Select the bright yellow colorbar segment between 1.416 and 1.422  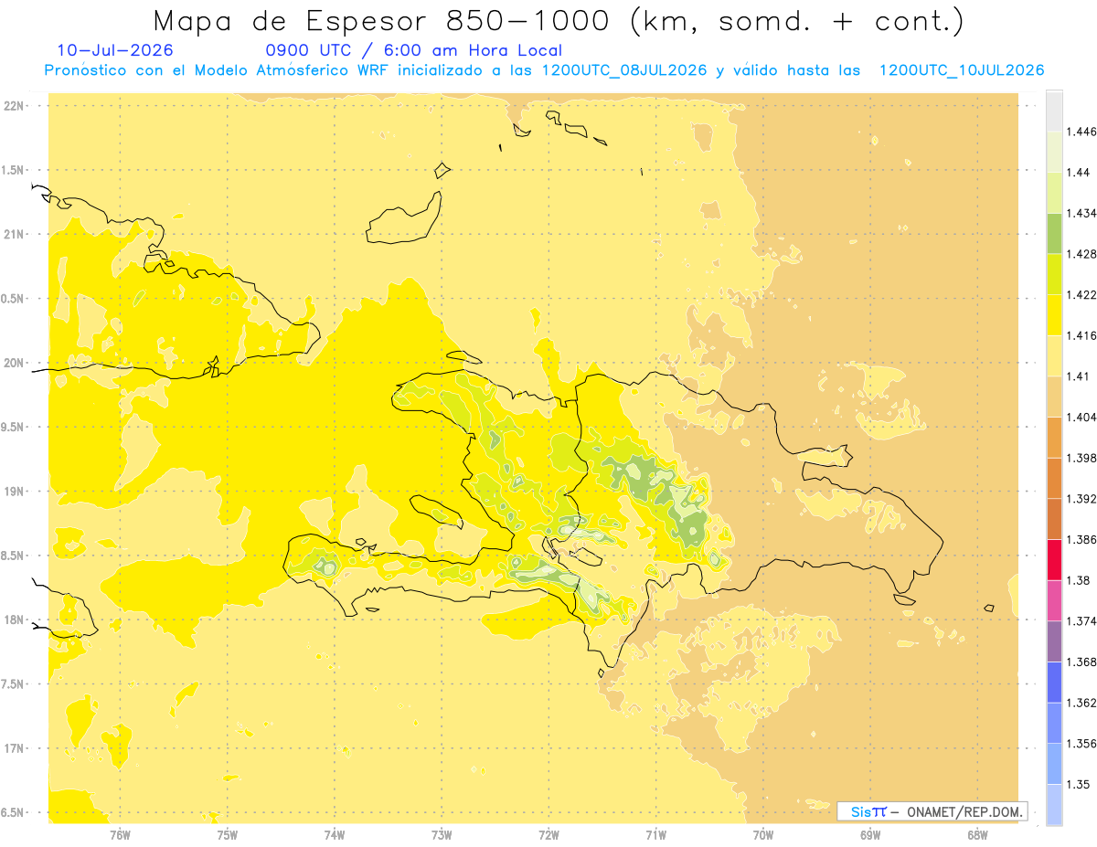click(x=1054, y=314)
